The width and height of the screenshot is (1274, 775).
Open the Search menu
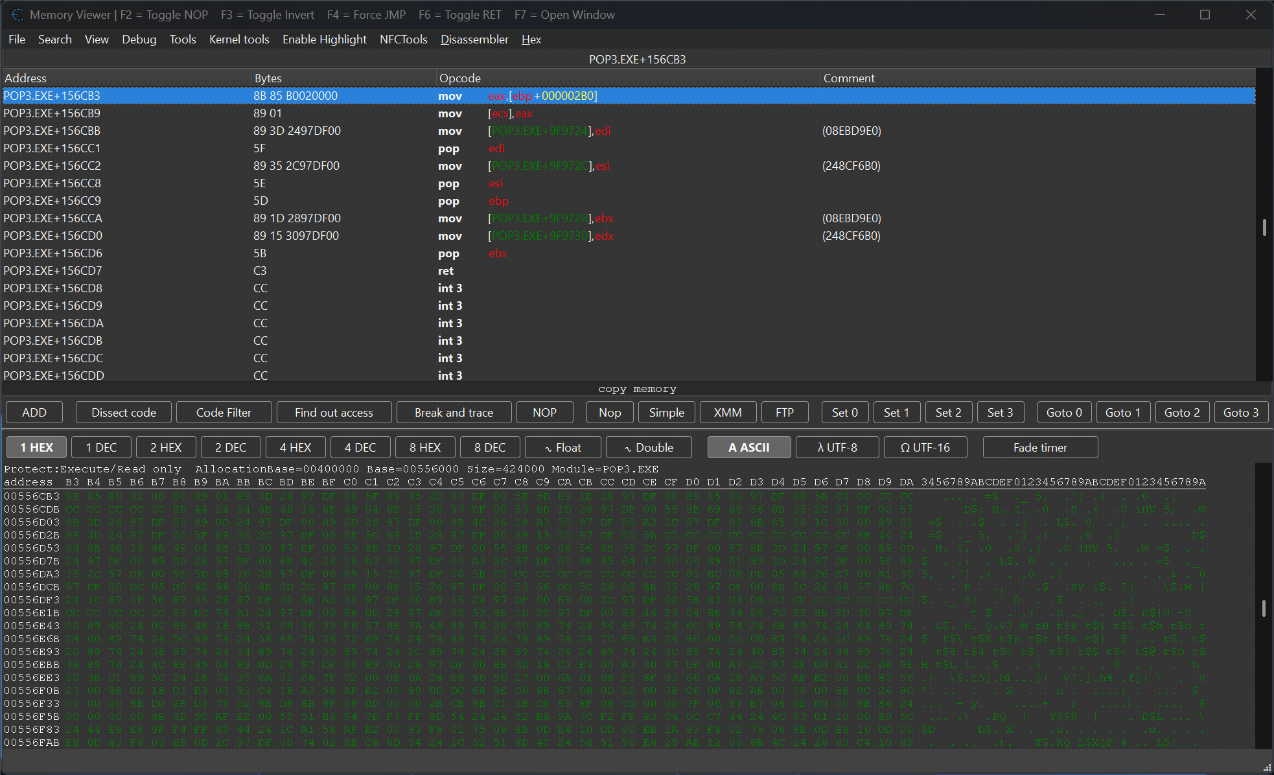coord(55,40)
